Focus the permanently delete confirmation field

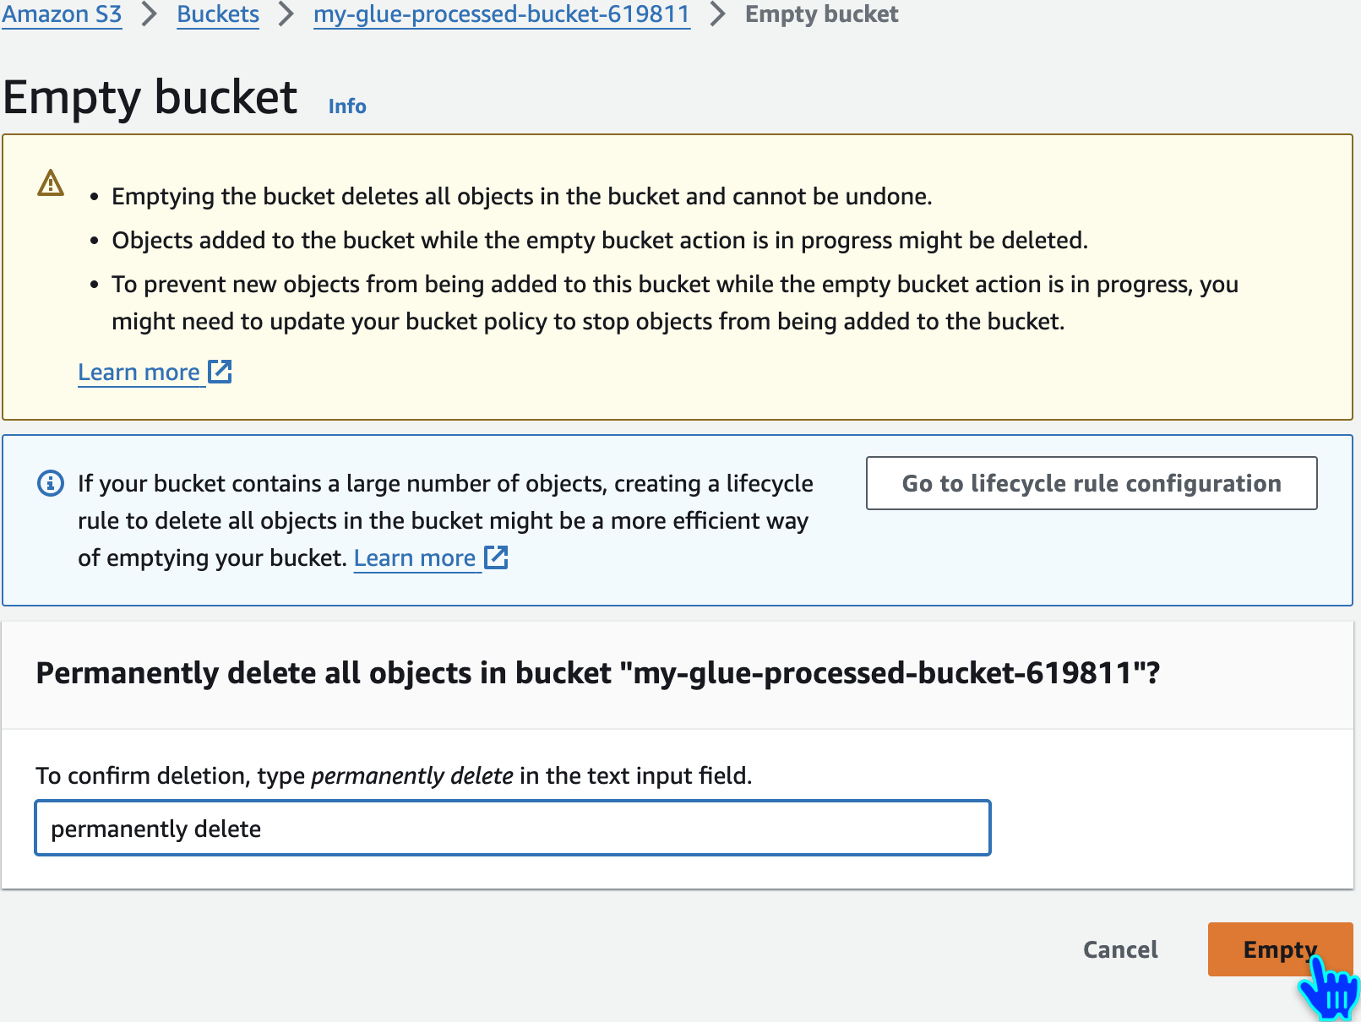point(513,829)
